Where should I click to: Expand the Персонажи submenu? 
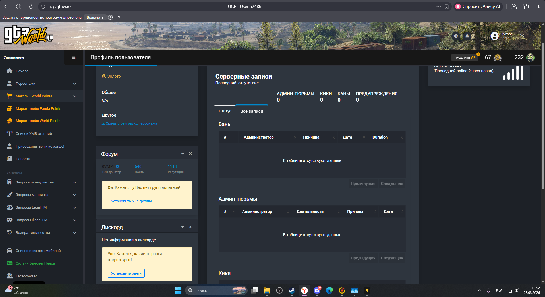(x=42, y=83)
